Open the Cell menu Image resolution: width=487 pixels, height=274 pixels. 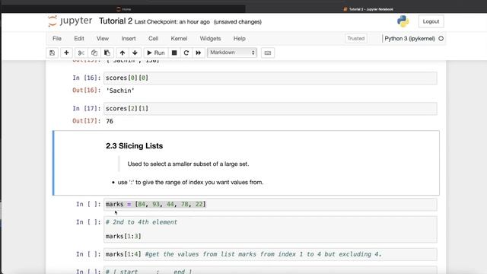click(154, 39)
